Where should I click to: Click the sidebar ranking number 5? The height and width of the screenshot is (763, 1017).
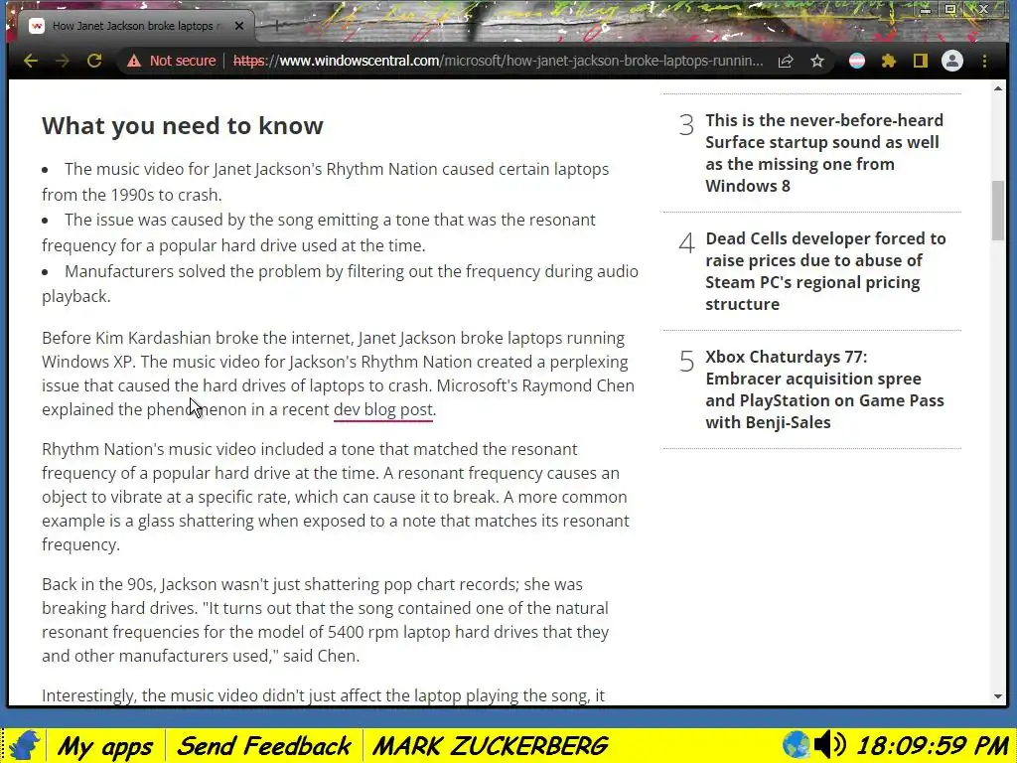pos(686,362)
